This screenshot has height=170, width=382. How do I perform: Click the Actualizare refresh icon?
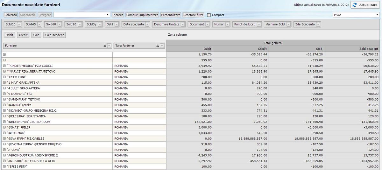[355, 5]
